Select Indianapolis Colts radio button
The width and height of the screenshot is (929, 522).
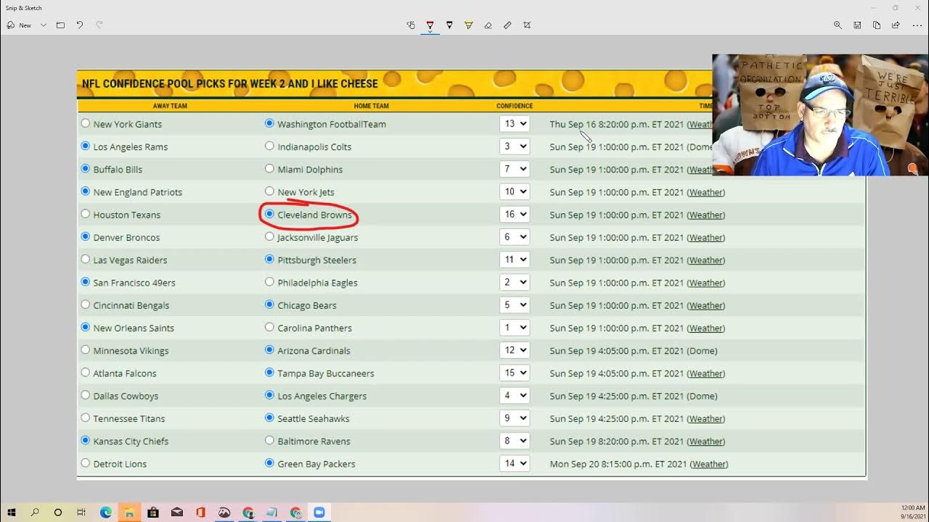pos(270,146)
